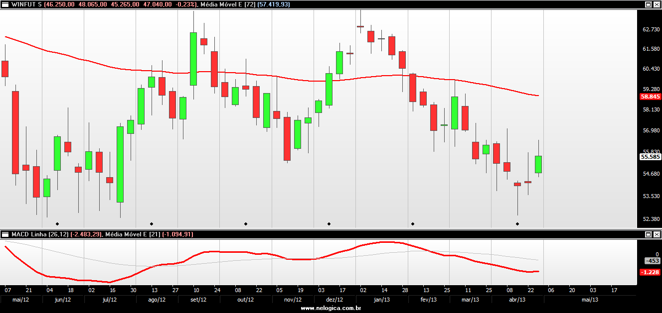Click the (-1.094,91) signal value

tap(177, 234)
